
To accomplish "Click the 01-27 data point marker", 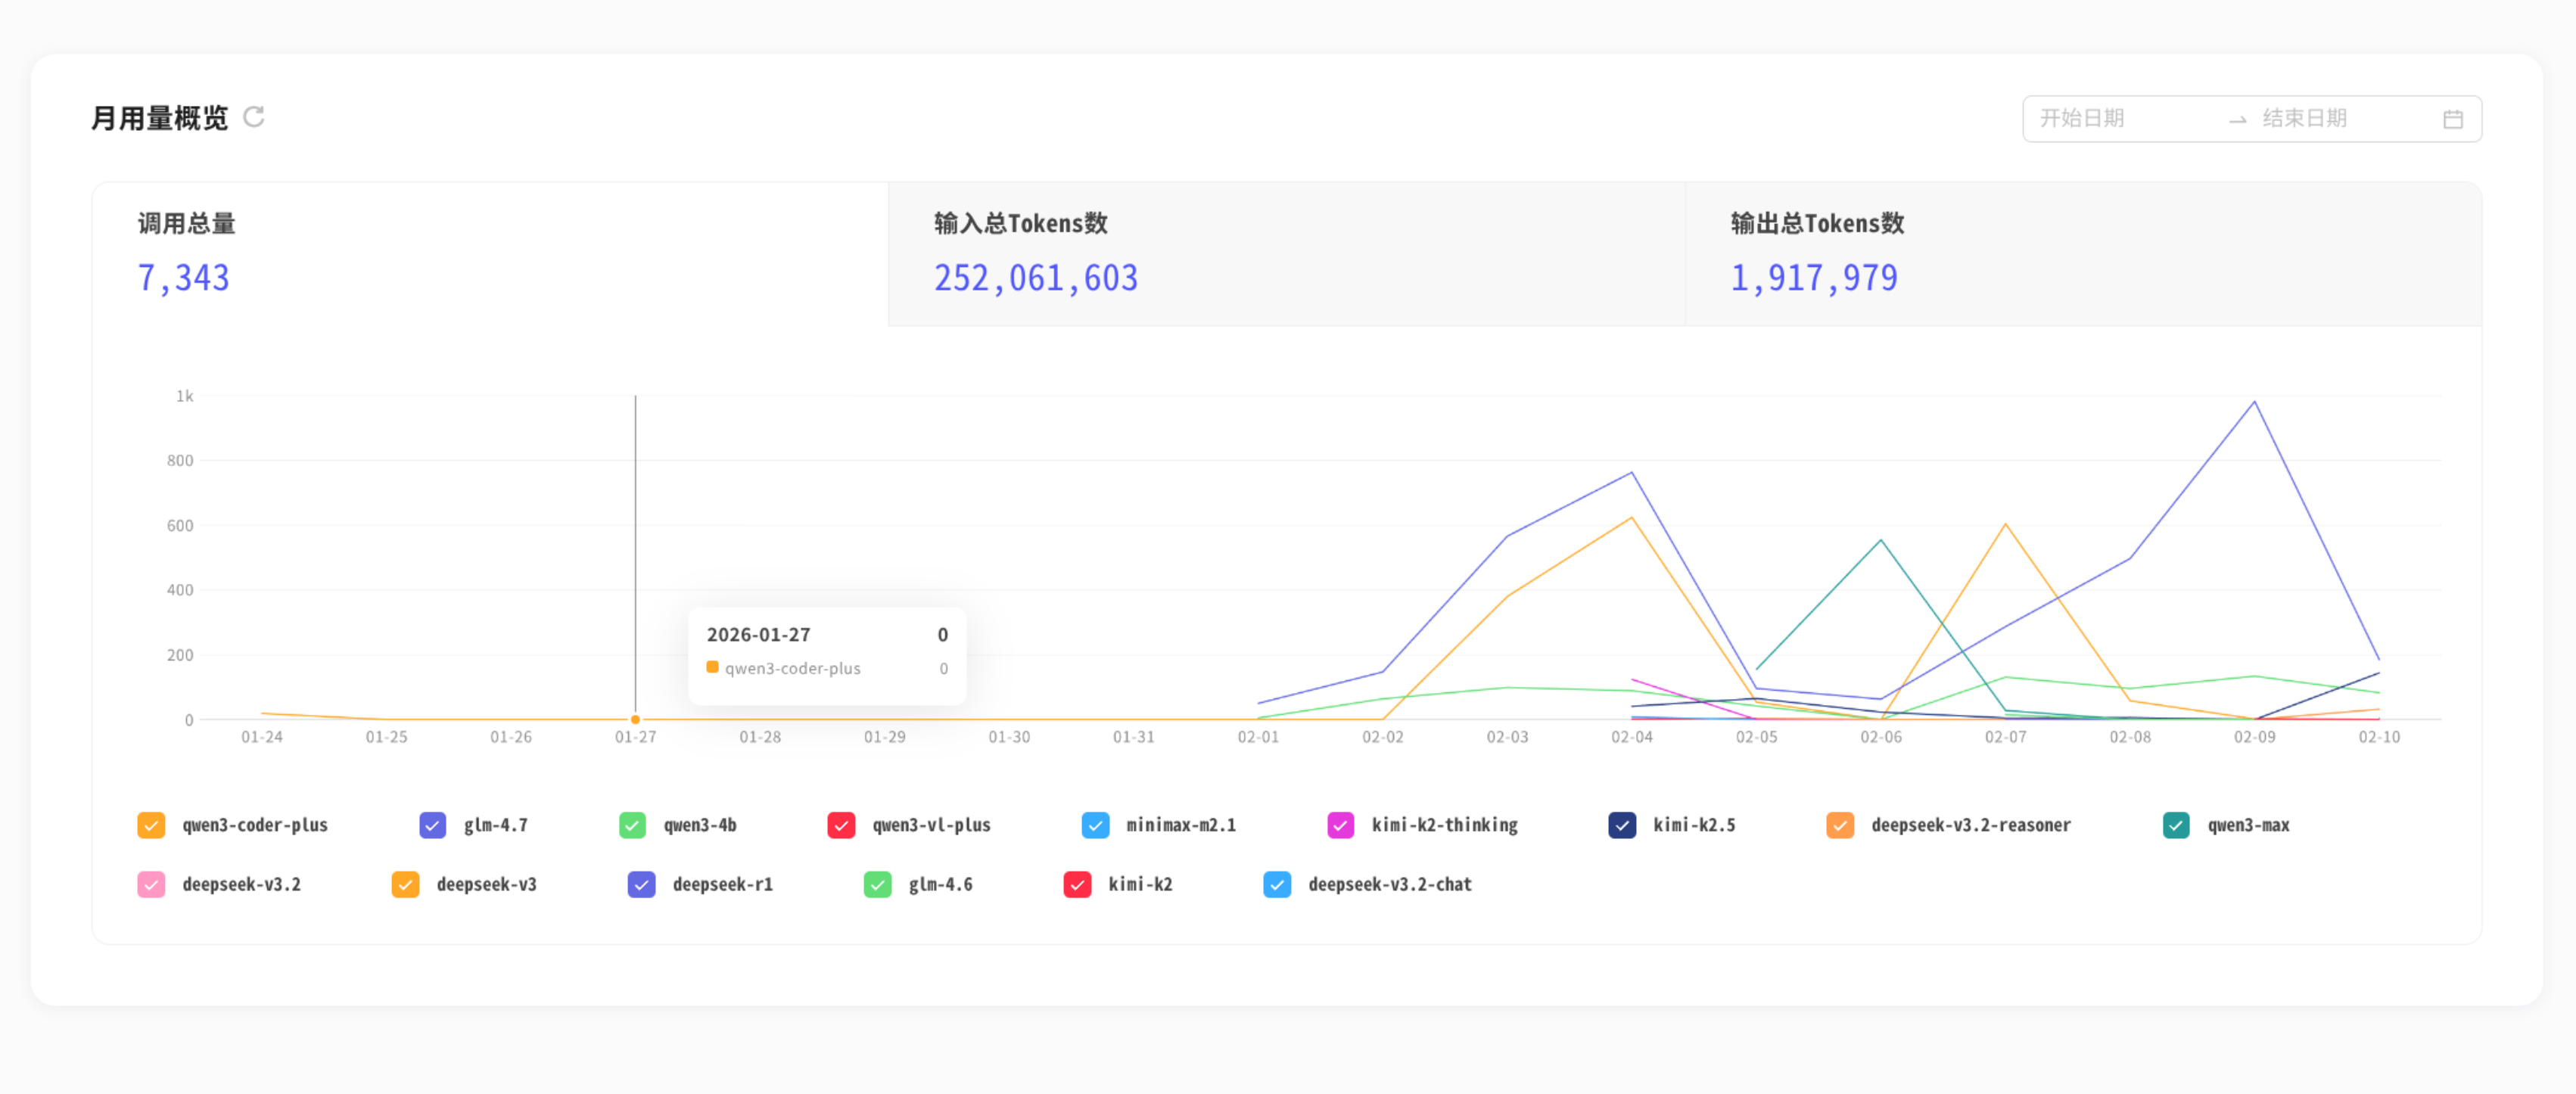I will 635,719.
